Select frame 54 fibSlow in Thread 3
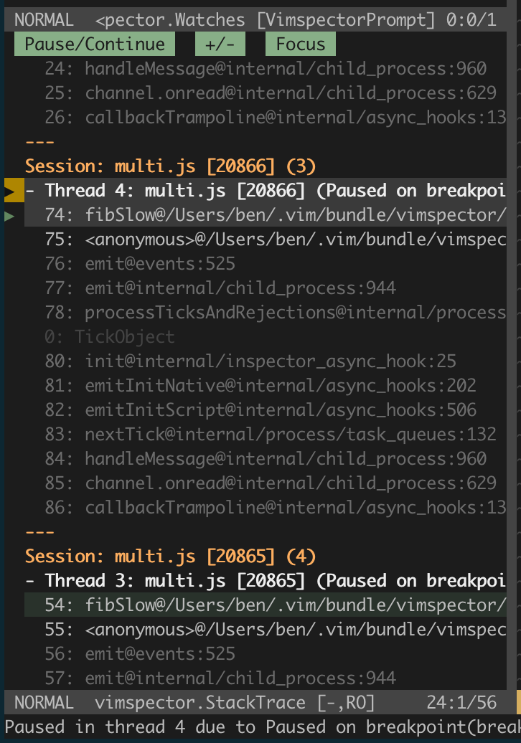The width and height of the screenshot is (521, 743). (x=266, y=605)
